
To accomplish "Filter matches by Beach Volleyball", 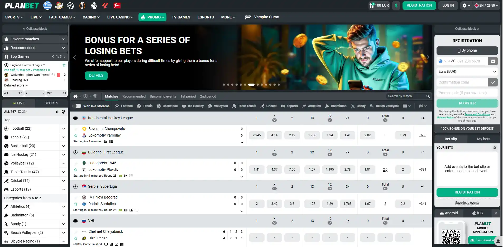I will tap(384, 106).
